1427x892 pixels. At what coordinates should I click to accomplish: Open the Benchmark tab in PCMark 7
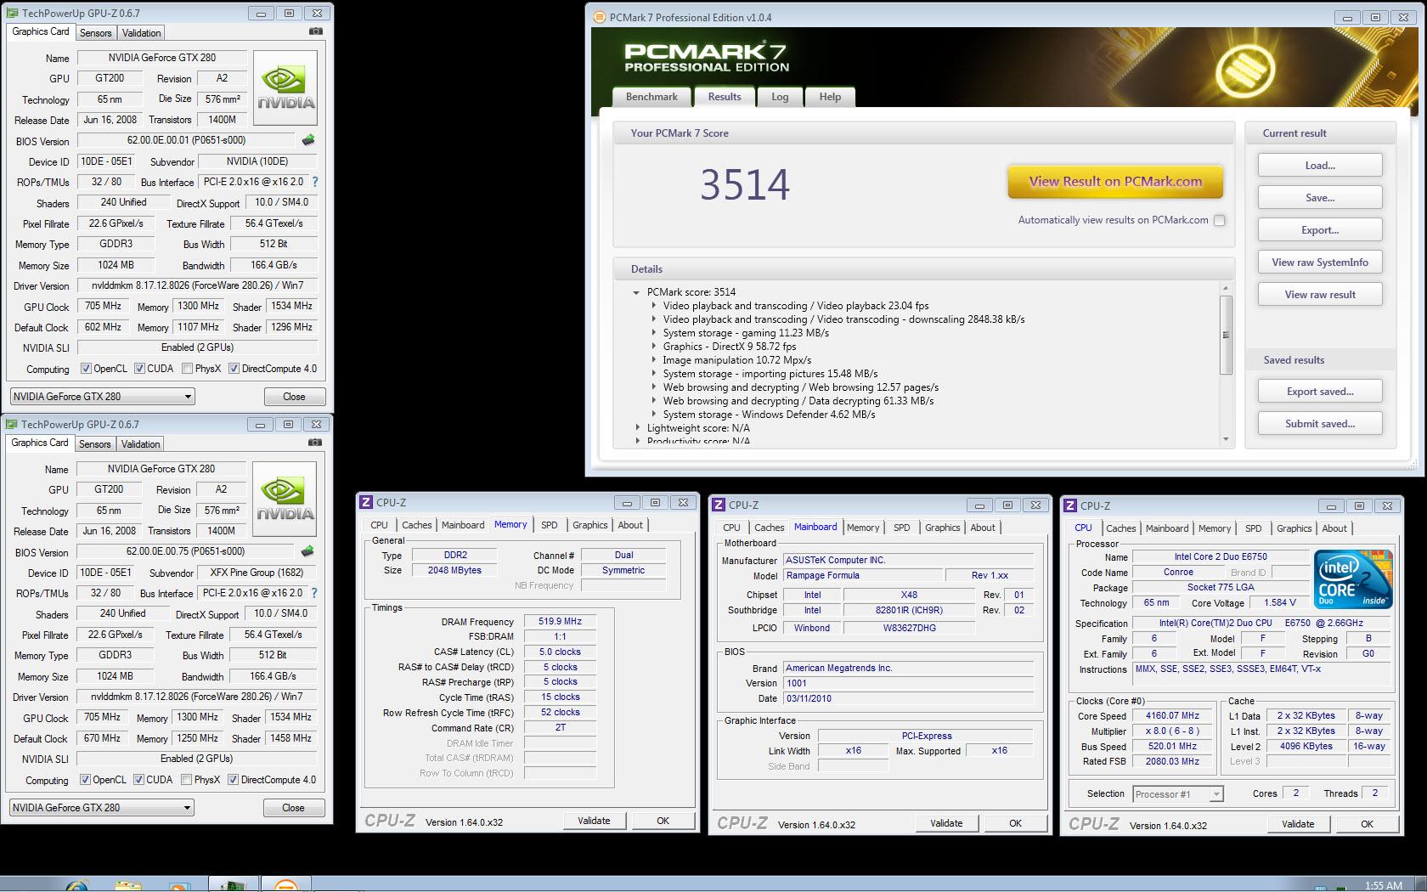651,97
